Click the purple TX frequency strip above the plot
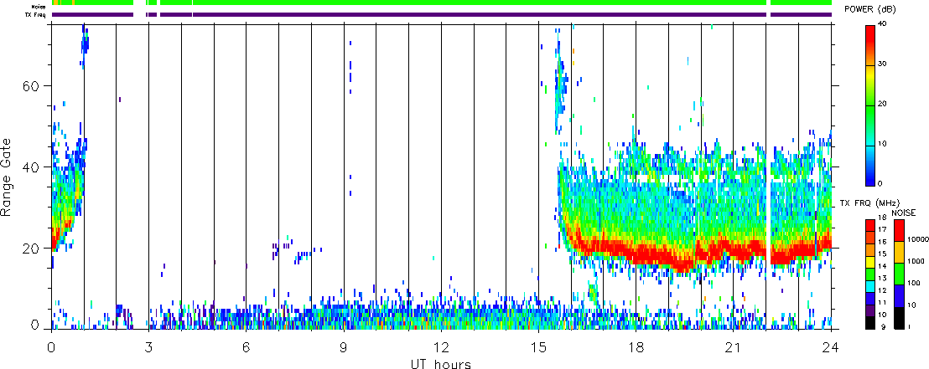The image size is (929, 369). point(441,14)
